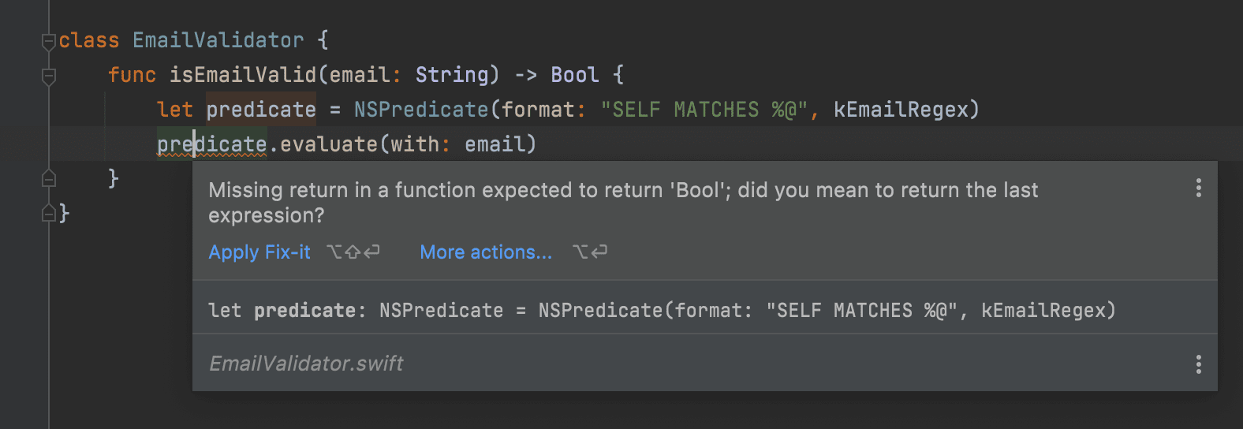
Task: Click the Bool return type in function signature
Action: point(575,75)
